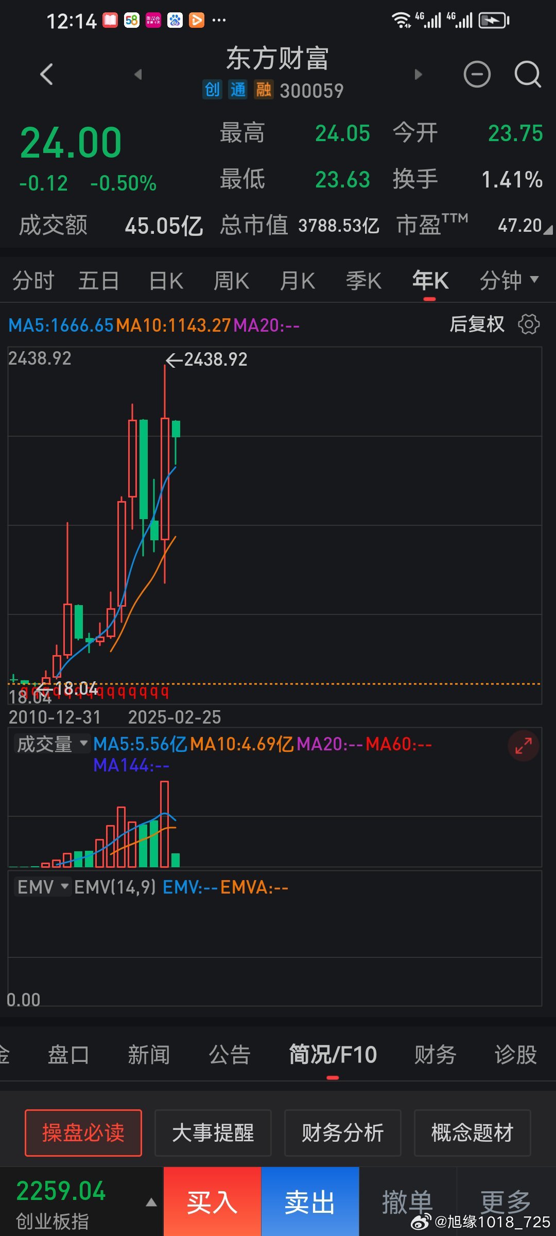Tap the stock code 300059
Viewport: 556px width, 1236px height.
[x=311, y=91]
